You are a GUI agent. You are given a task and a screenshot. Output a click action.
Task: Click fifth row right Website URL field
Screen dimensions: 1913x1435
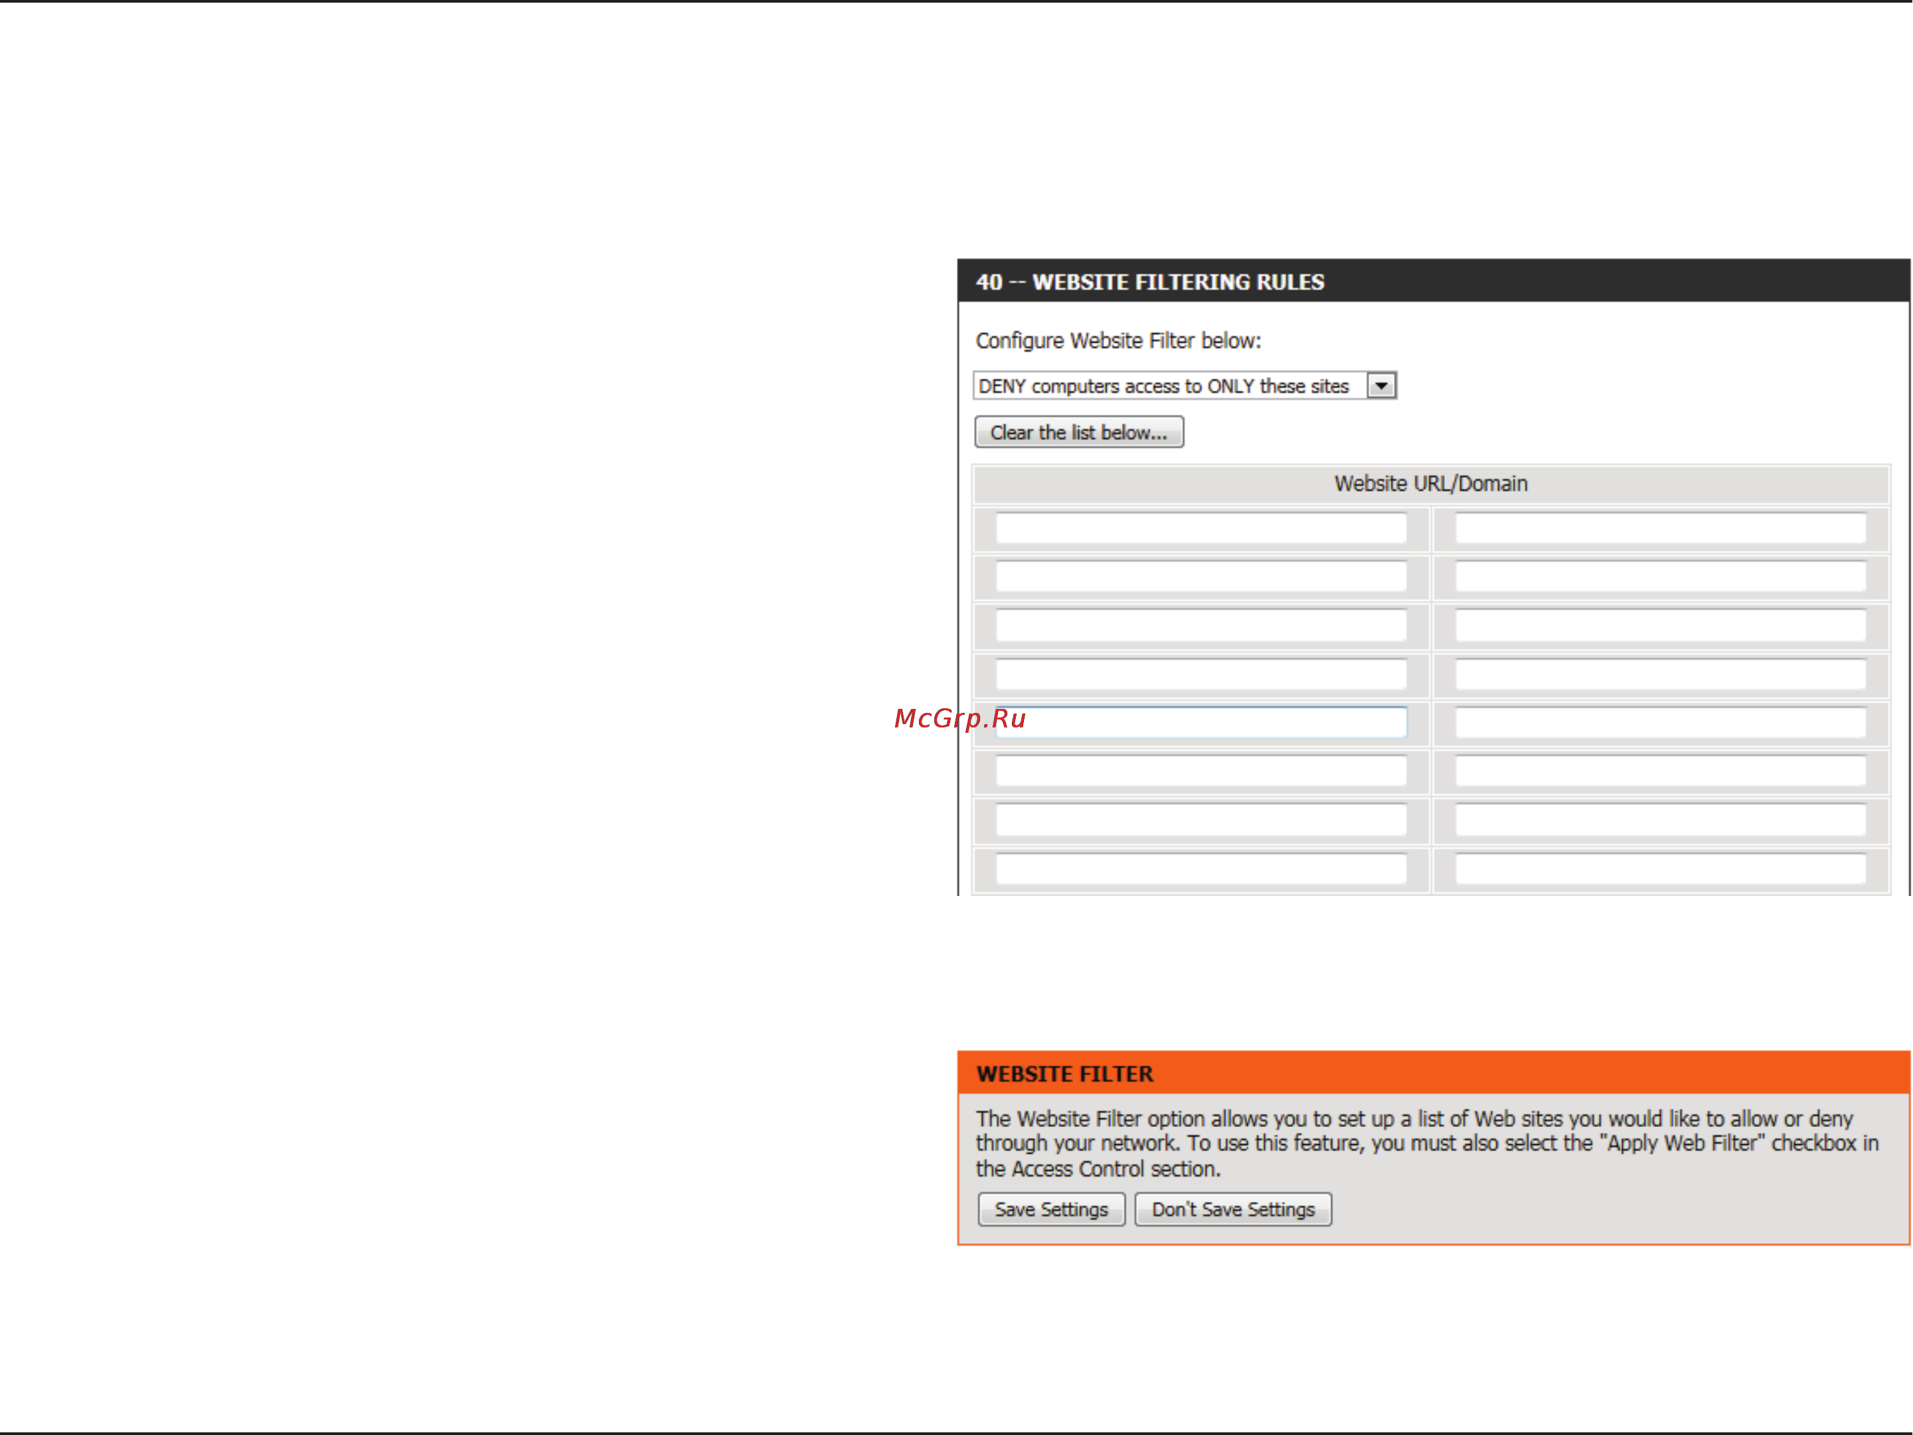1661,723
